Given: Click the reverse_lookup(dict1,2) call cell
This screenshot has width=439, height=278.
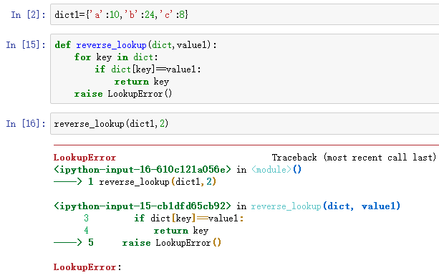Looking at the screenshot, I should click(x=245, y=123).
